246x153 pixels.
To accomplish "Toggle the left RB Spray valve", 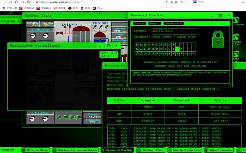I will [x=32, y=119].
